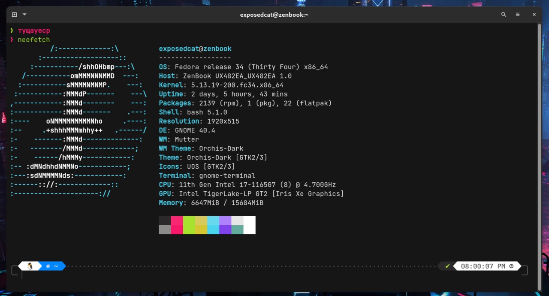Click the Packages line 2139 (rpm)
The height and width of the screenshot is (296, 549).
[x=245, y=103]
